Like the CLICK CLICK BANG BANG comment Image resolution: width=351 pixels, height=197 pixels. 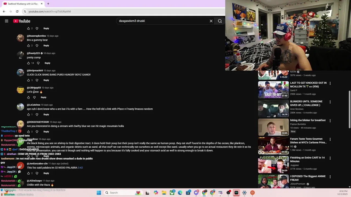coord(28,80)
